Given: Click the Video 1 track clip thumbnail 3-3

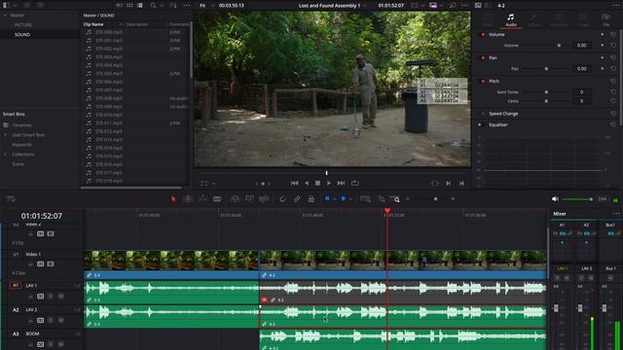Looking at the screenshot, I should click(171, 261).
